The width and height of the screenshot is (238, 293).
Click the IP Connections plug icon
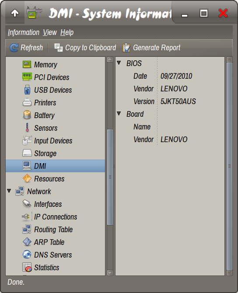coord(26,216)
